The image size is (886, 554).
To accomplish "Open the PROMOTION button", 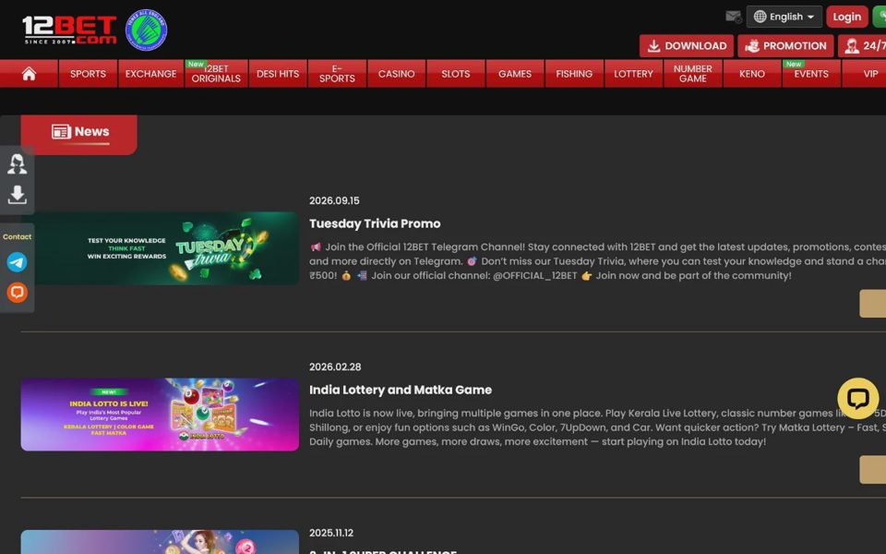I will click(x=785, y=46).
